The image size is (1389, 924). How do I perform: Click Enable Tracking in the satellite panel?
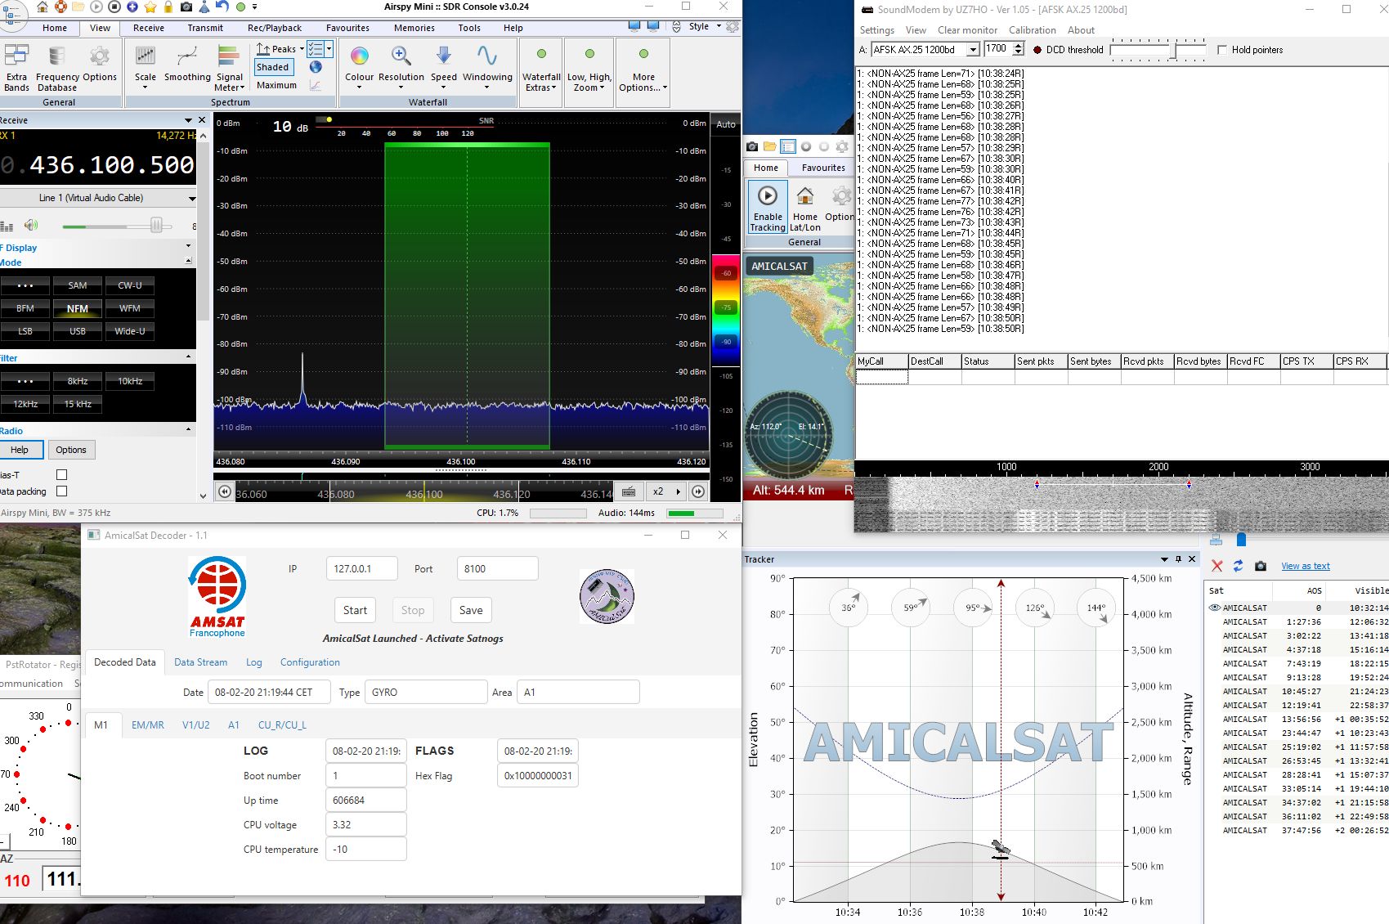pyautogui.click(x=767, y=204)
